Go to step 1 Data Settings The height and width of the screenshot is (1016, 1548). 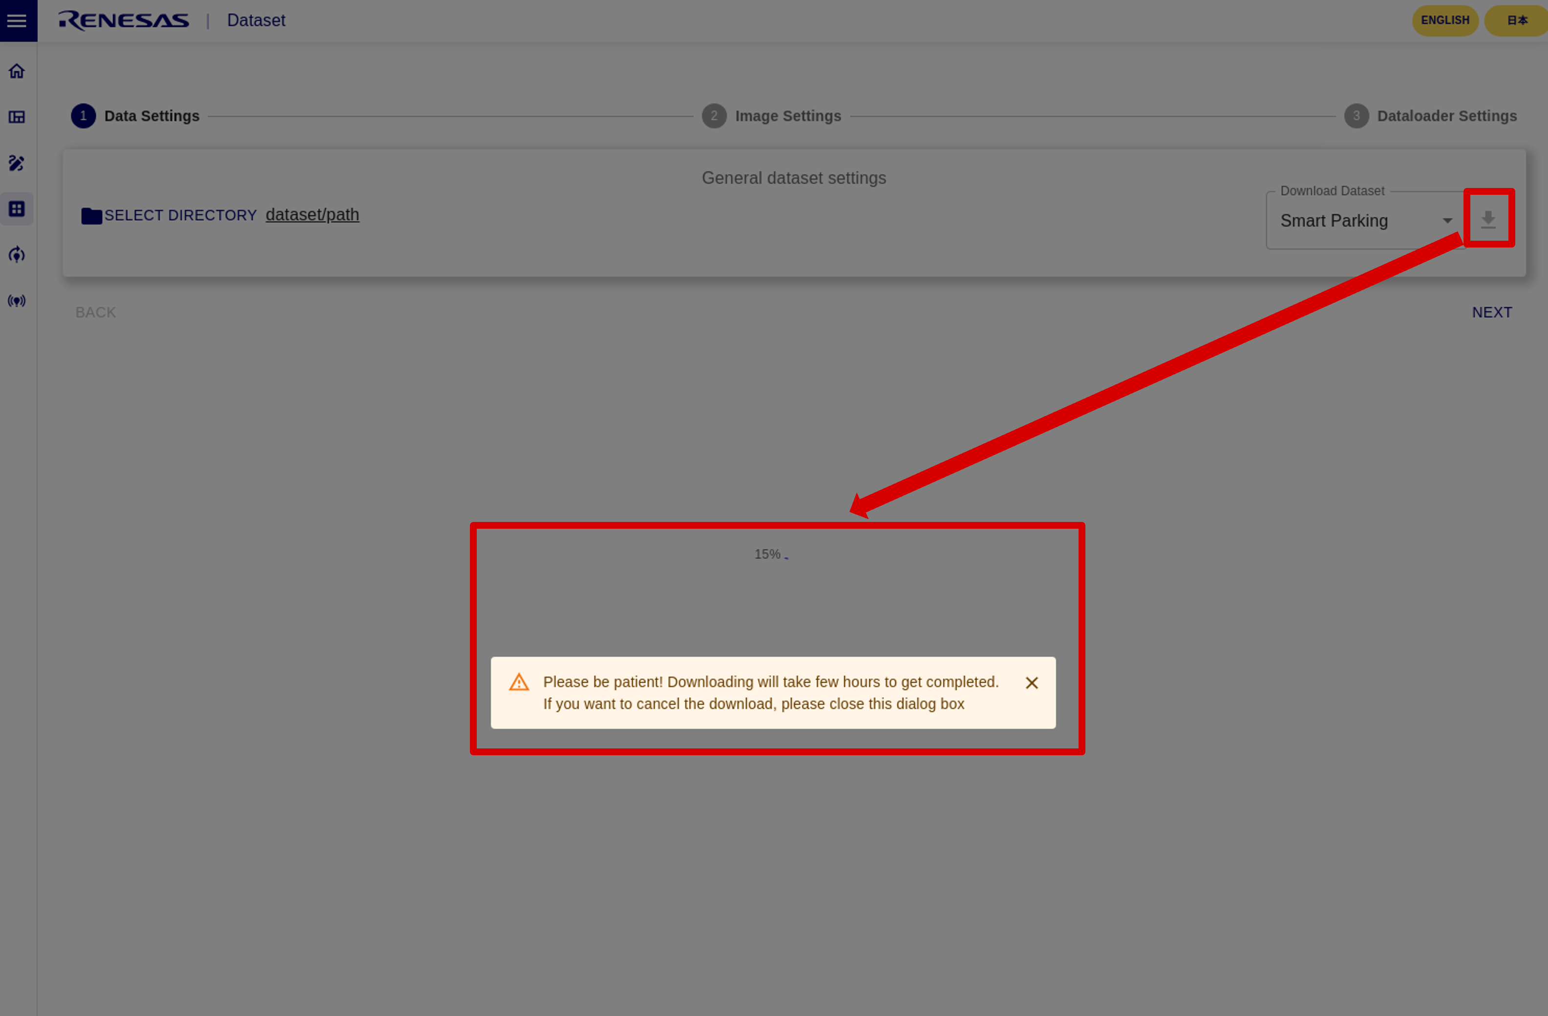tap(135, 116)
